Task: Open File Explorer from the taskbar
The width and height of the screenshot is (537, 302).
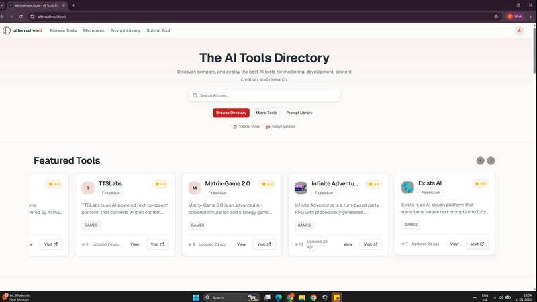Action: click(x=301, y=297)
